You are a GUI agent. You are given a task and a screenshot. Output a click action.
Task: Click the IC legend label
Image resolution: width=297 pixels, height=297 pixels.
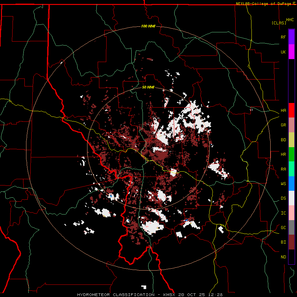pyautogui.click(x=283, y=213)
